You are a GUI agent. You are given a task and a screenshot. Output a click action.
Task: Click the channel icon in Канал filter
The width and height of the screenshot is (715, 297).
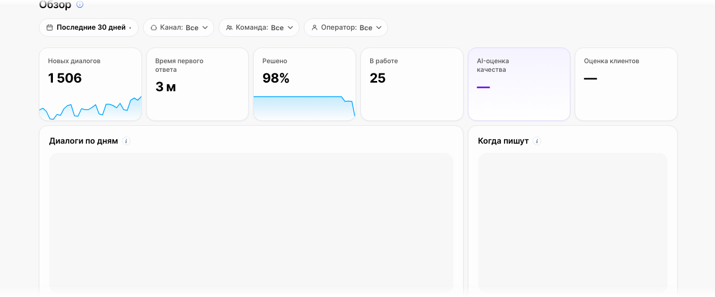[154, 28]
